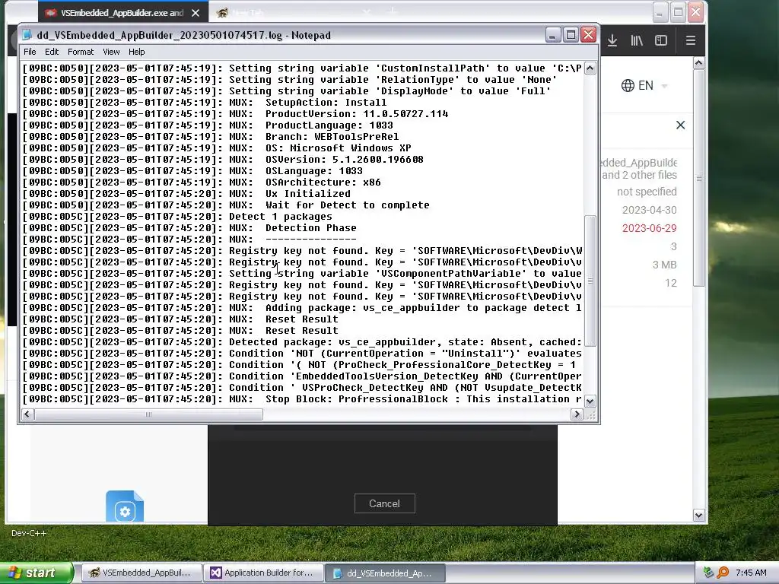Maximize the Notepad log window
The width and height of the screenshot is (779, 584).
[571, 35]
